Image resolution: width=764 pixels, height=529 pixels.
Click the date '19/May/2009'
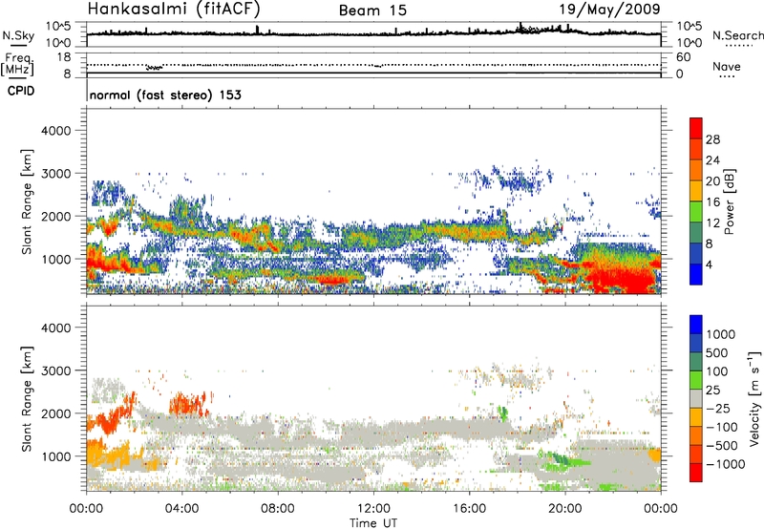coord(609,10)
